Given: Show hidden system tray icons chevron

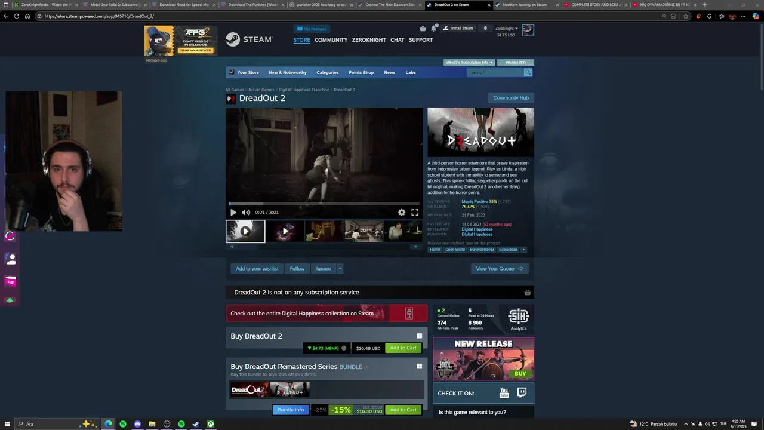Looking at the screenshot, I should pyautogui.click(x=686, y=424).
